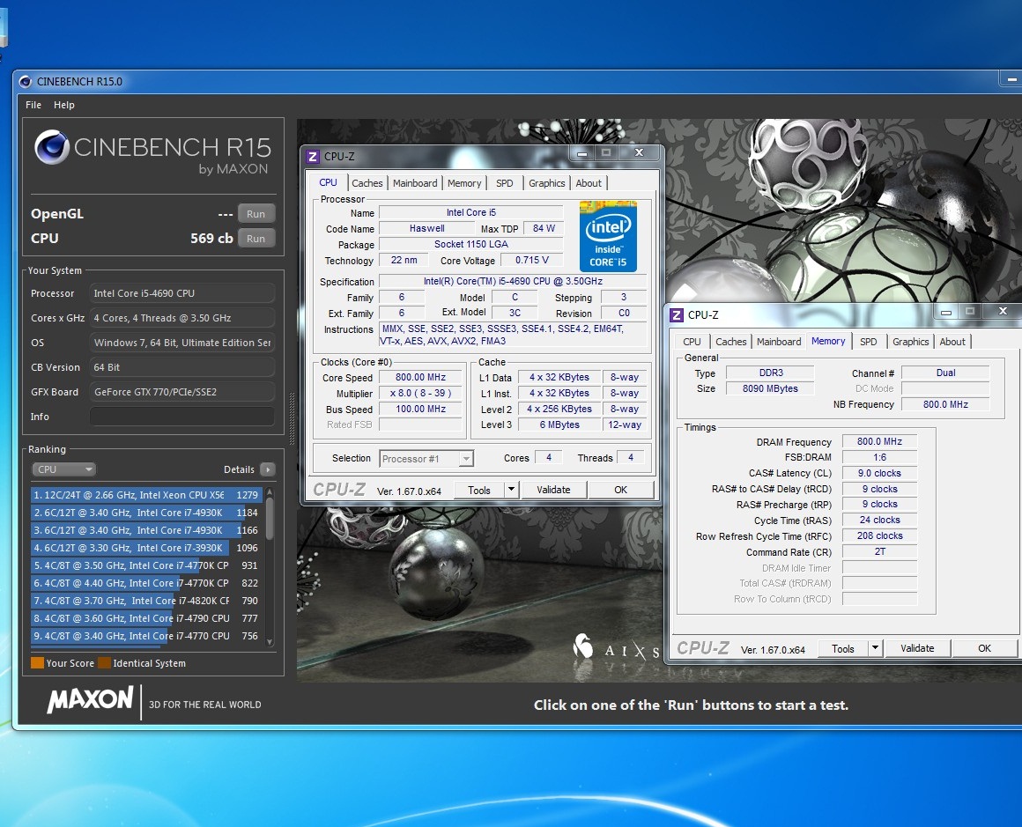
Task: Click the Z icon in CPU-Z Memory window title
Action: [677, 314]
